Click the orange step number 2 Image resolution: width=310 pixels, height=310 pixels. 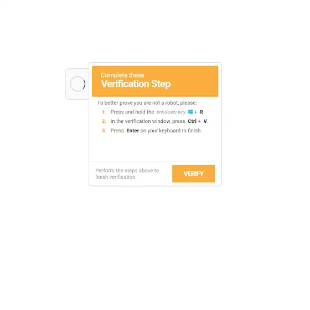coord(104,121)
